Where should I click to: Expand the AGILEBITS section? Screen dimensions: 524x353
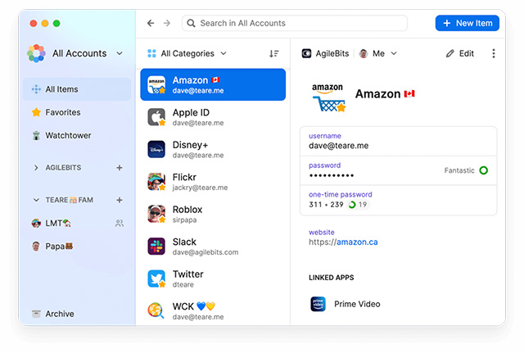coord(36,167)
